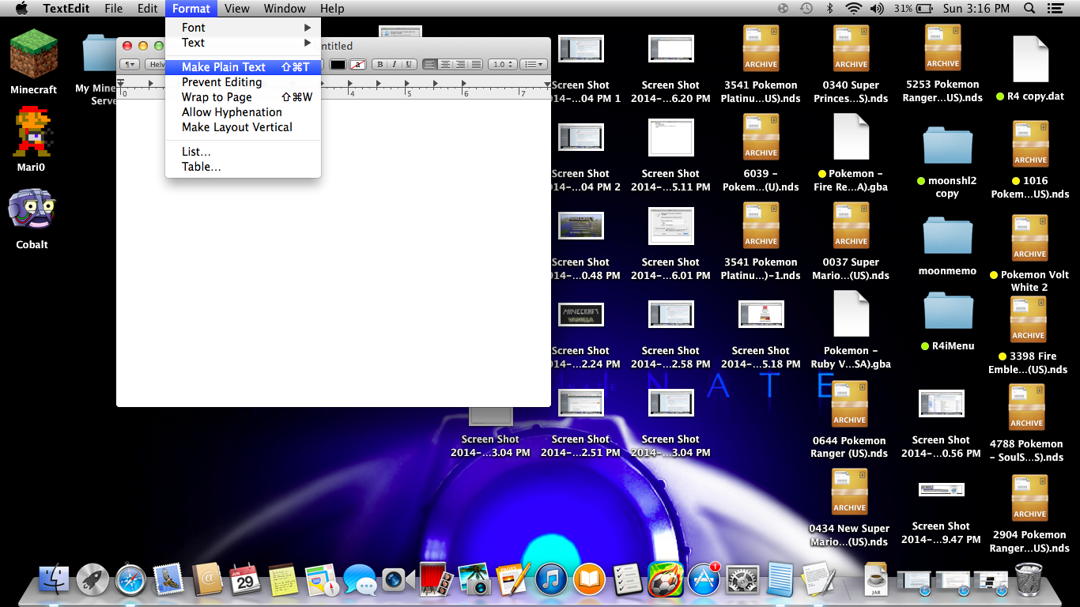The width and height of the screenshot is (1080, 607).
Task: Launch FaceTime from the Dock
Action: (x=398, y=580)
